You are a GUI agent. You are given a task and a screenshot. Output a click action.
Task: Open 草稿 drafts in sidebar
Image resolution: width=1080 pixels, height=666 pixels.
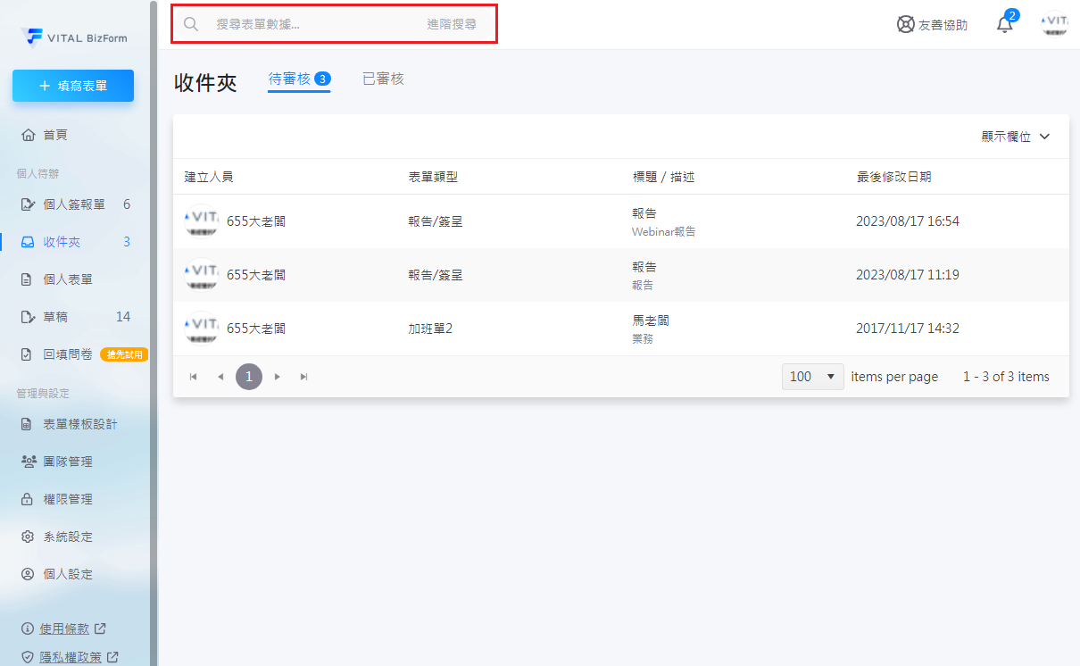tap(55, 317)
